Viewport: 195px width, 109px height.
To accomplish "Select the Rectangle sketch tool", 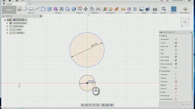I will pyautogui.click(x=31, y=9).
